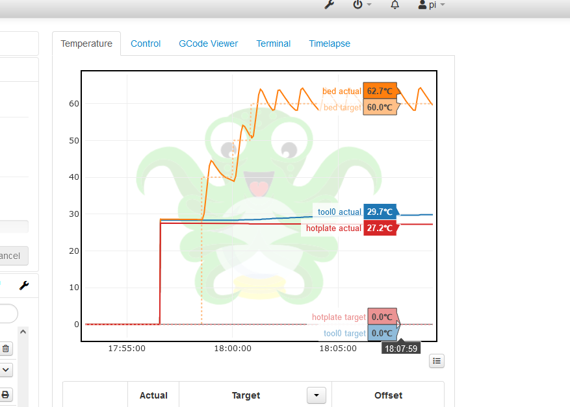Click the wrench icon in the left sidebar

click(24, 286)
